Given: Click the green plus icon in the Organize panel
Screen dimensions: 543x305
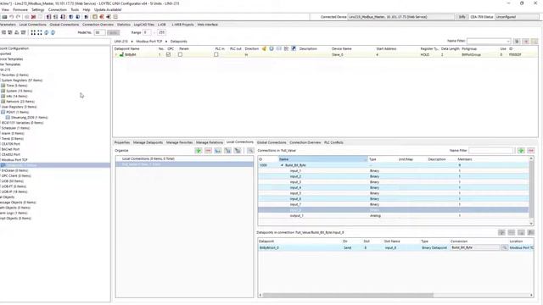Looking at the screenshot, I should 198,151.
